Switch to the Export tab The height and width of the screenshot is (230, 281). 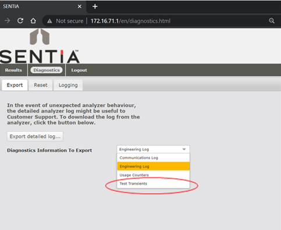[x=15, y=85]
